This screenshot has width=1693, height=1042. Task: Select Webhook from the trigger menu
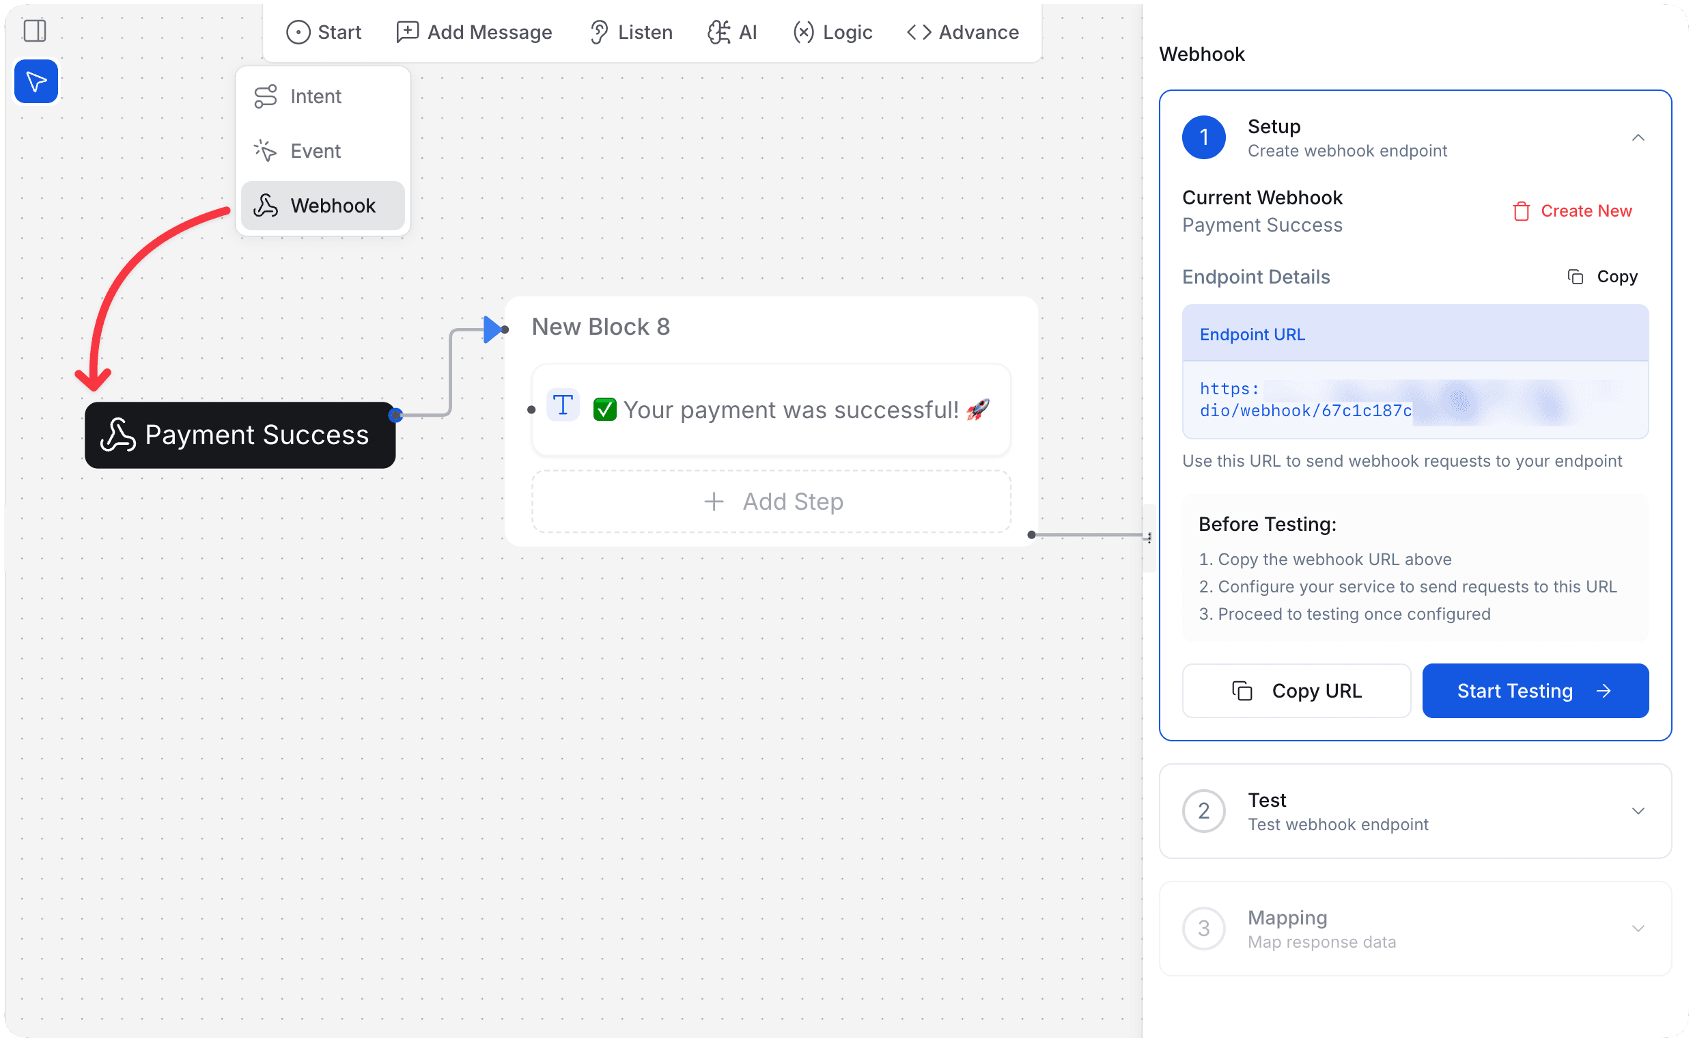[x=322, y=205]
